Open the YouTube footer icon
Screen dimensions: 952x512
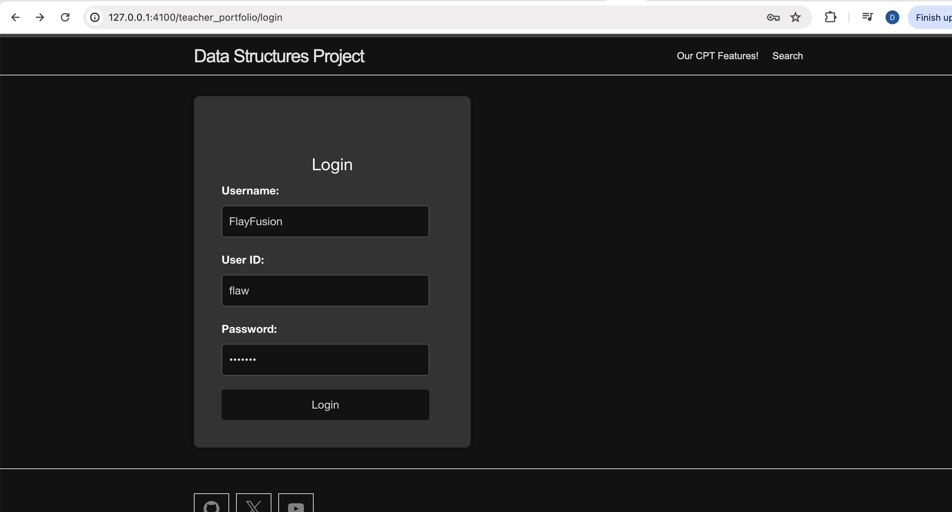pos(296,503)
